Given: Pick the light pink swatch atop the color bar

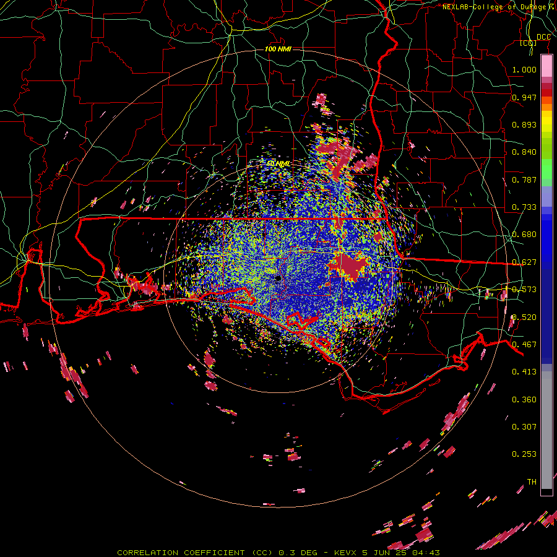Looking at the screenshot, I should coord(546,66).
